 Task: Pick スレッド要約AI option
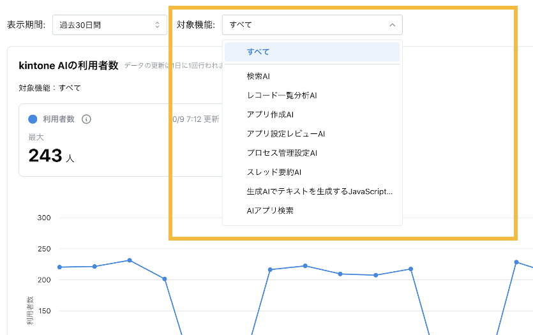312,172
